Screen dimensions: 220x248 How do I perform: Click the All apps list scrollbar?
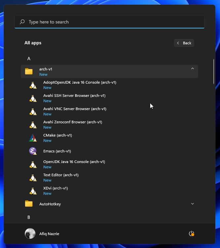(x=214, y=71)
